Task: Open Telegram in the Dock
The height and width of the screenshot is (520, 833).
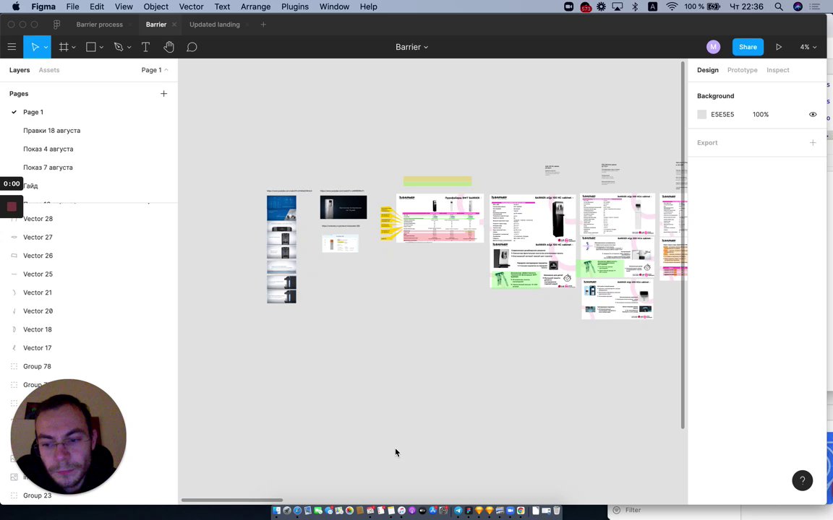Action: (x=458, y=511)
